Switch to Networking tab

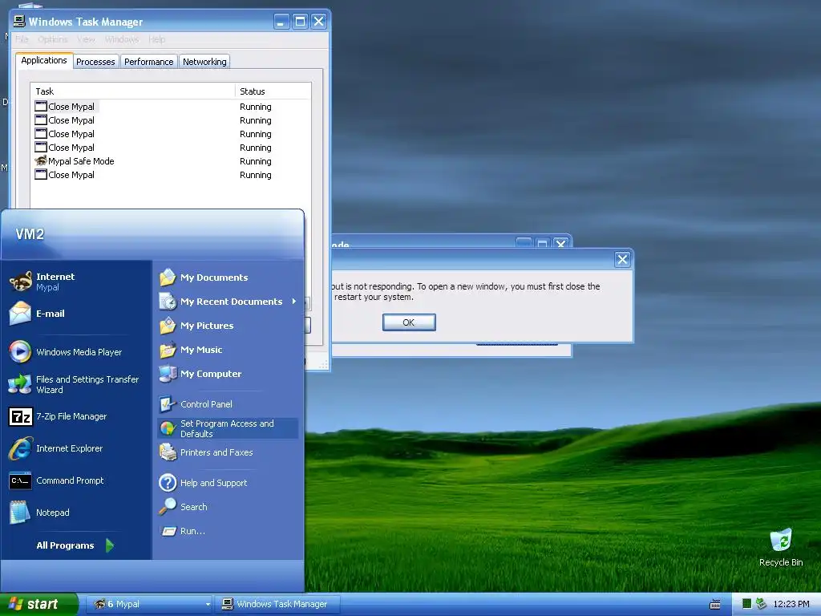[204, 62]
